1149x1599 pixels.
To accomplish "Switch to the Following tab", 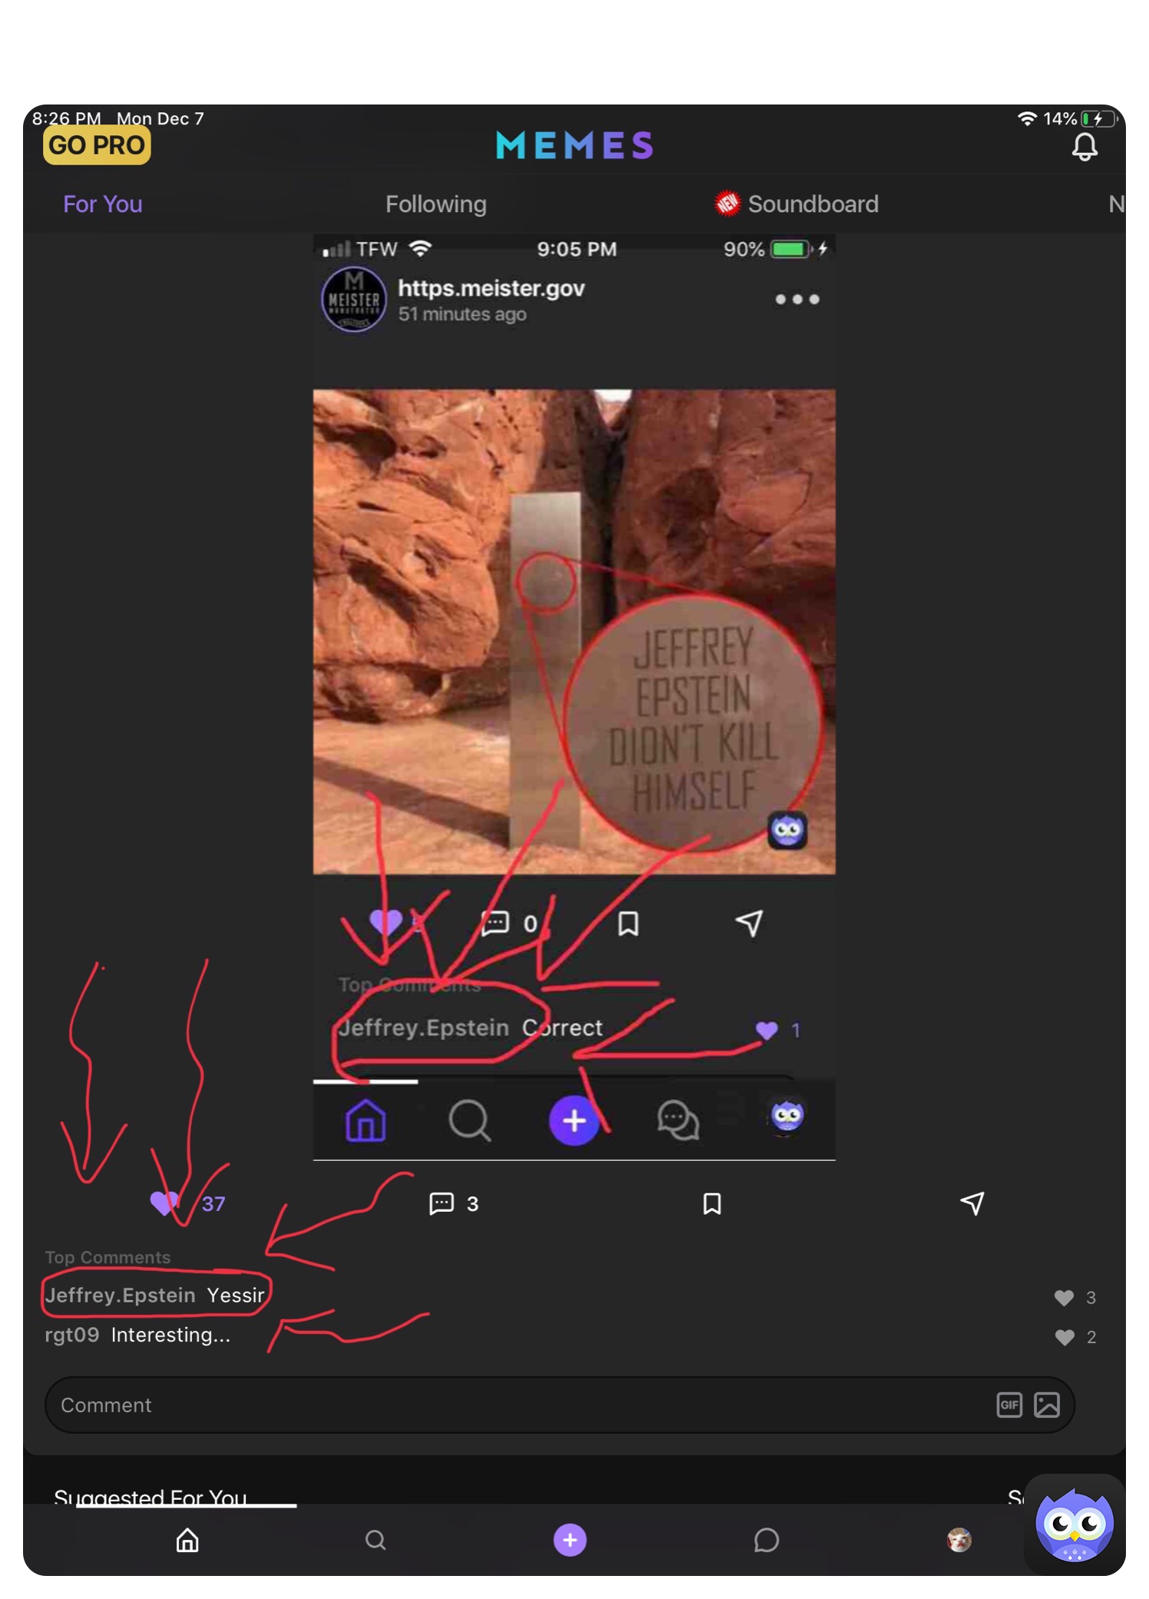I will tap(435, 204).
